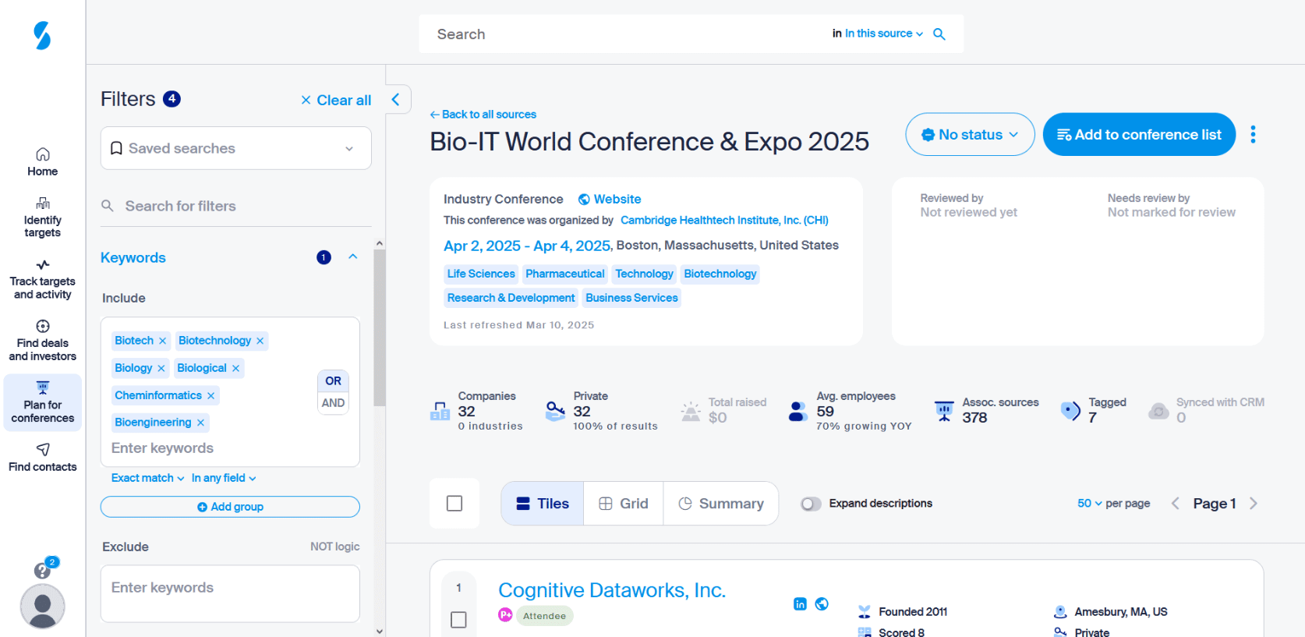Follow Back to all sources link
Screen dimensions: 1305x637
click(x=483, y=115)
